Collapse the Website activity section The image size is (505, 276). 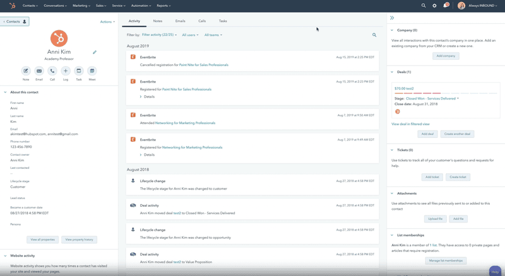pos(5,256)
